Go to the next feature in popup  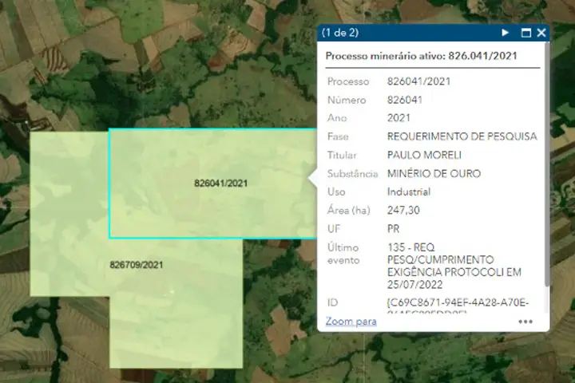505,33
